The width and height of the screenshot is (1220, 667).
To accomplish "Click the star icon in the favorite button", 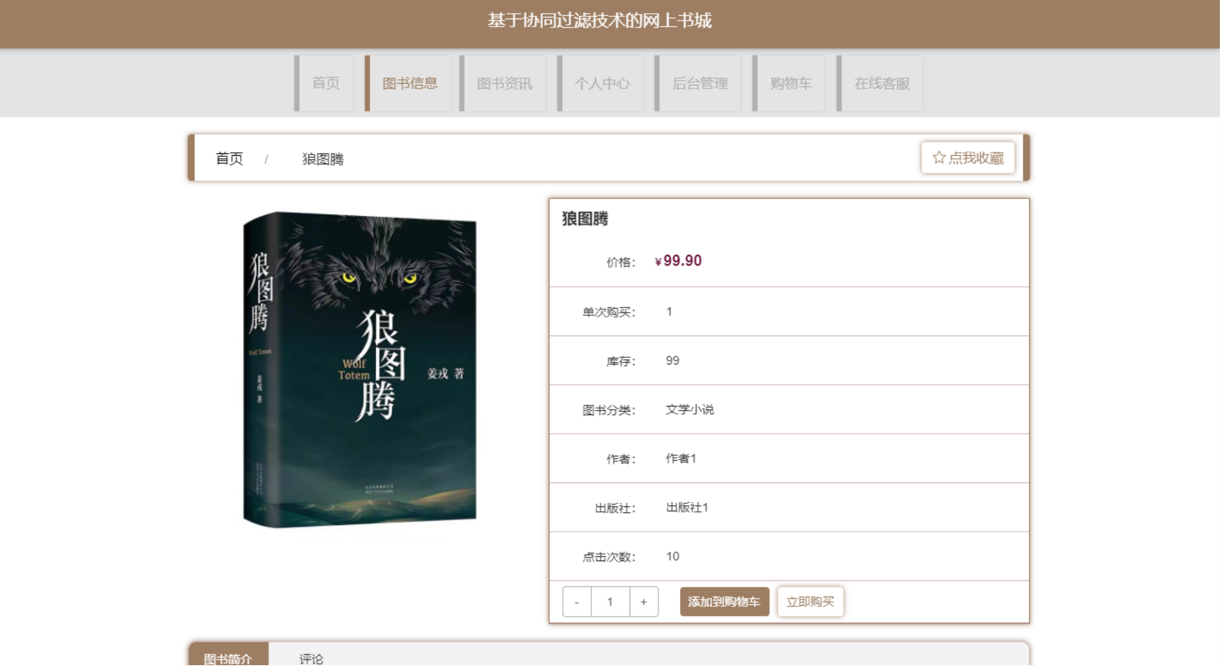I will [x=938, y=158].
